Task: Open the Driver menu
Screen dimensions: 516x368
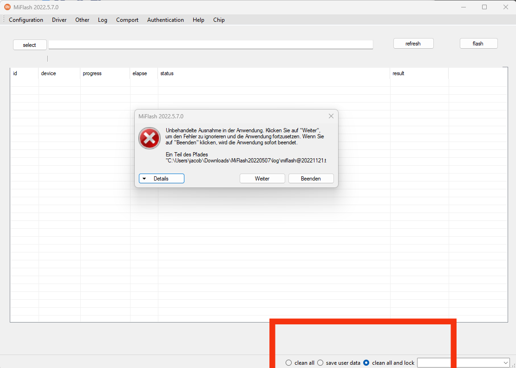Action: [59, 20]
